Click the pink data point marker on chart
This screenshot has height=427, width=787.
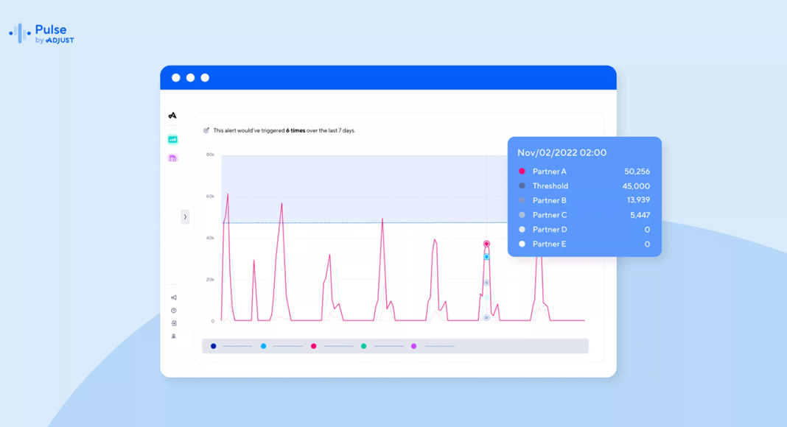[486, 244]
